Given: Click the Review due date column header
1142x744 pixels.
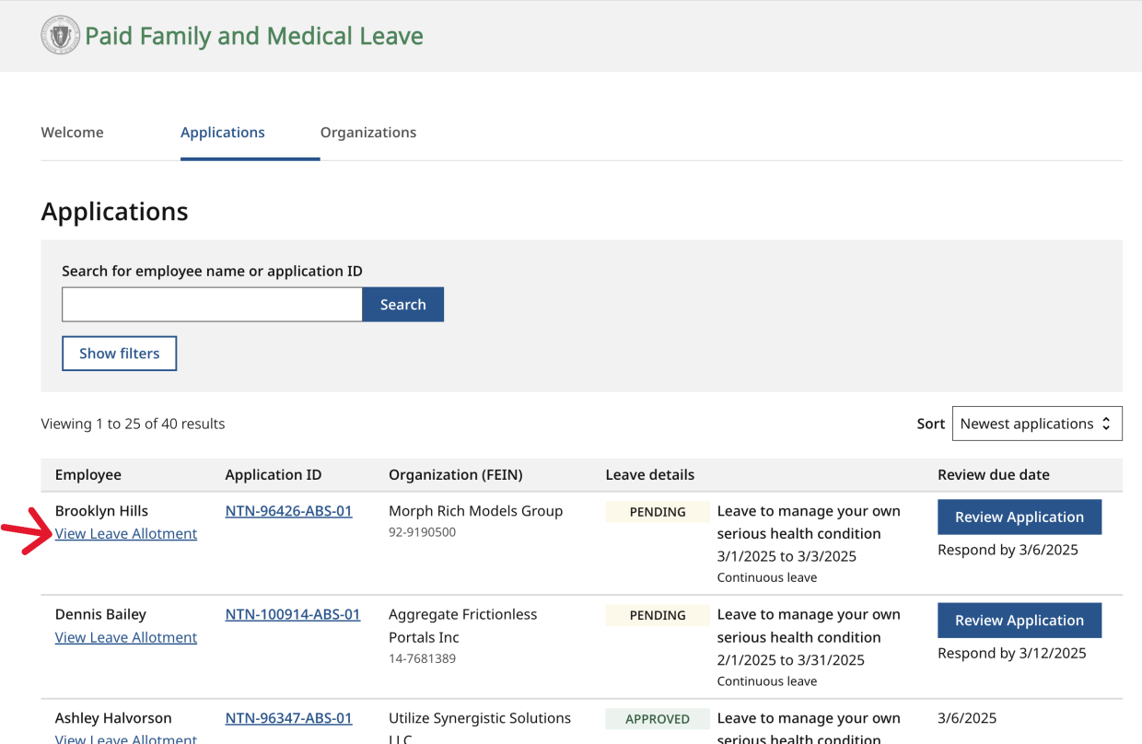Looking at the screenshot, I should point(994,475).
